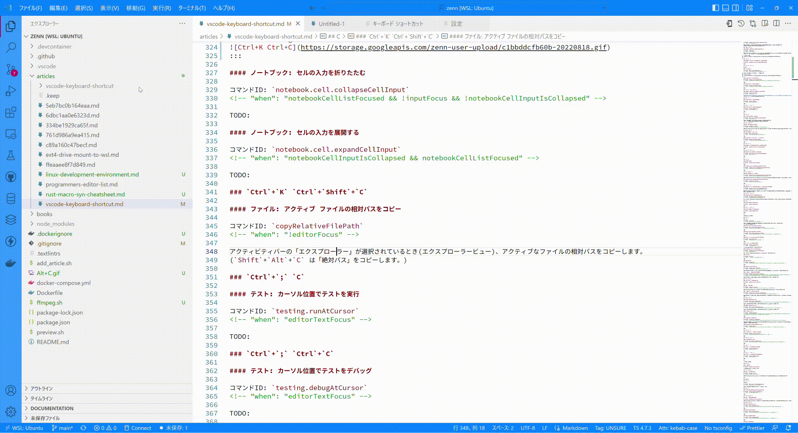
Task: Open the database view in activity bar
Action: (11, 199)
